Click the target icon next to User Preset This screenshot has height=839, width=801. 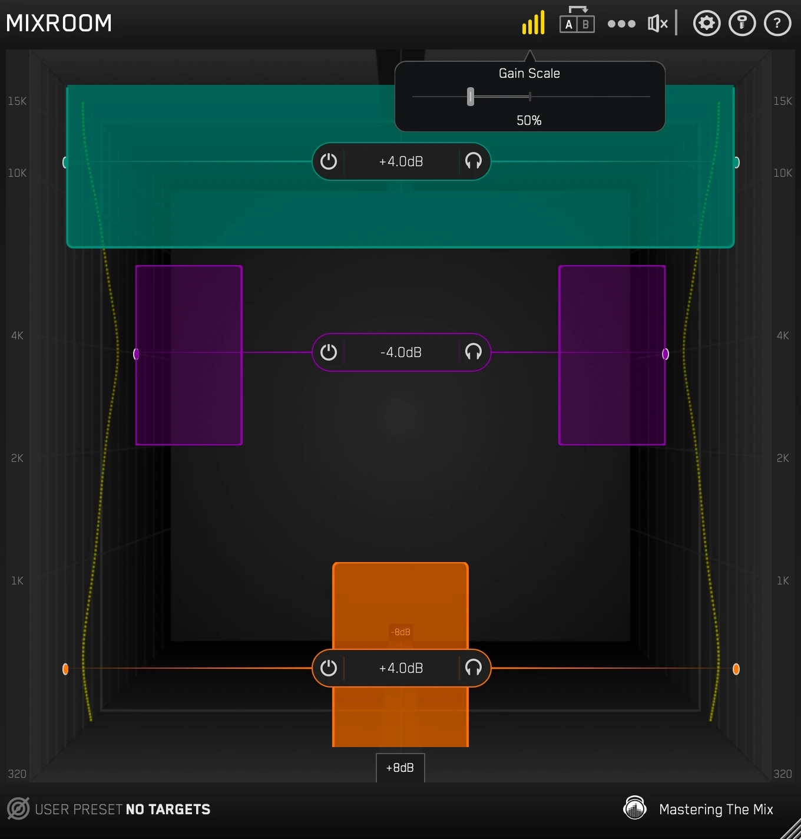point(18,809)
